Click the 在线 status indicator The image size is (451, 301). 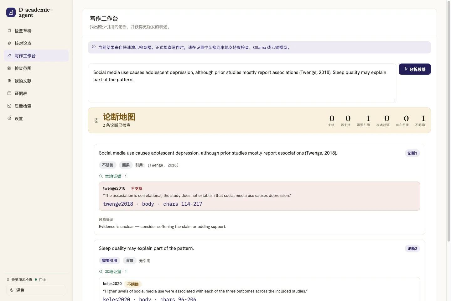coord(40,280)
